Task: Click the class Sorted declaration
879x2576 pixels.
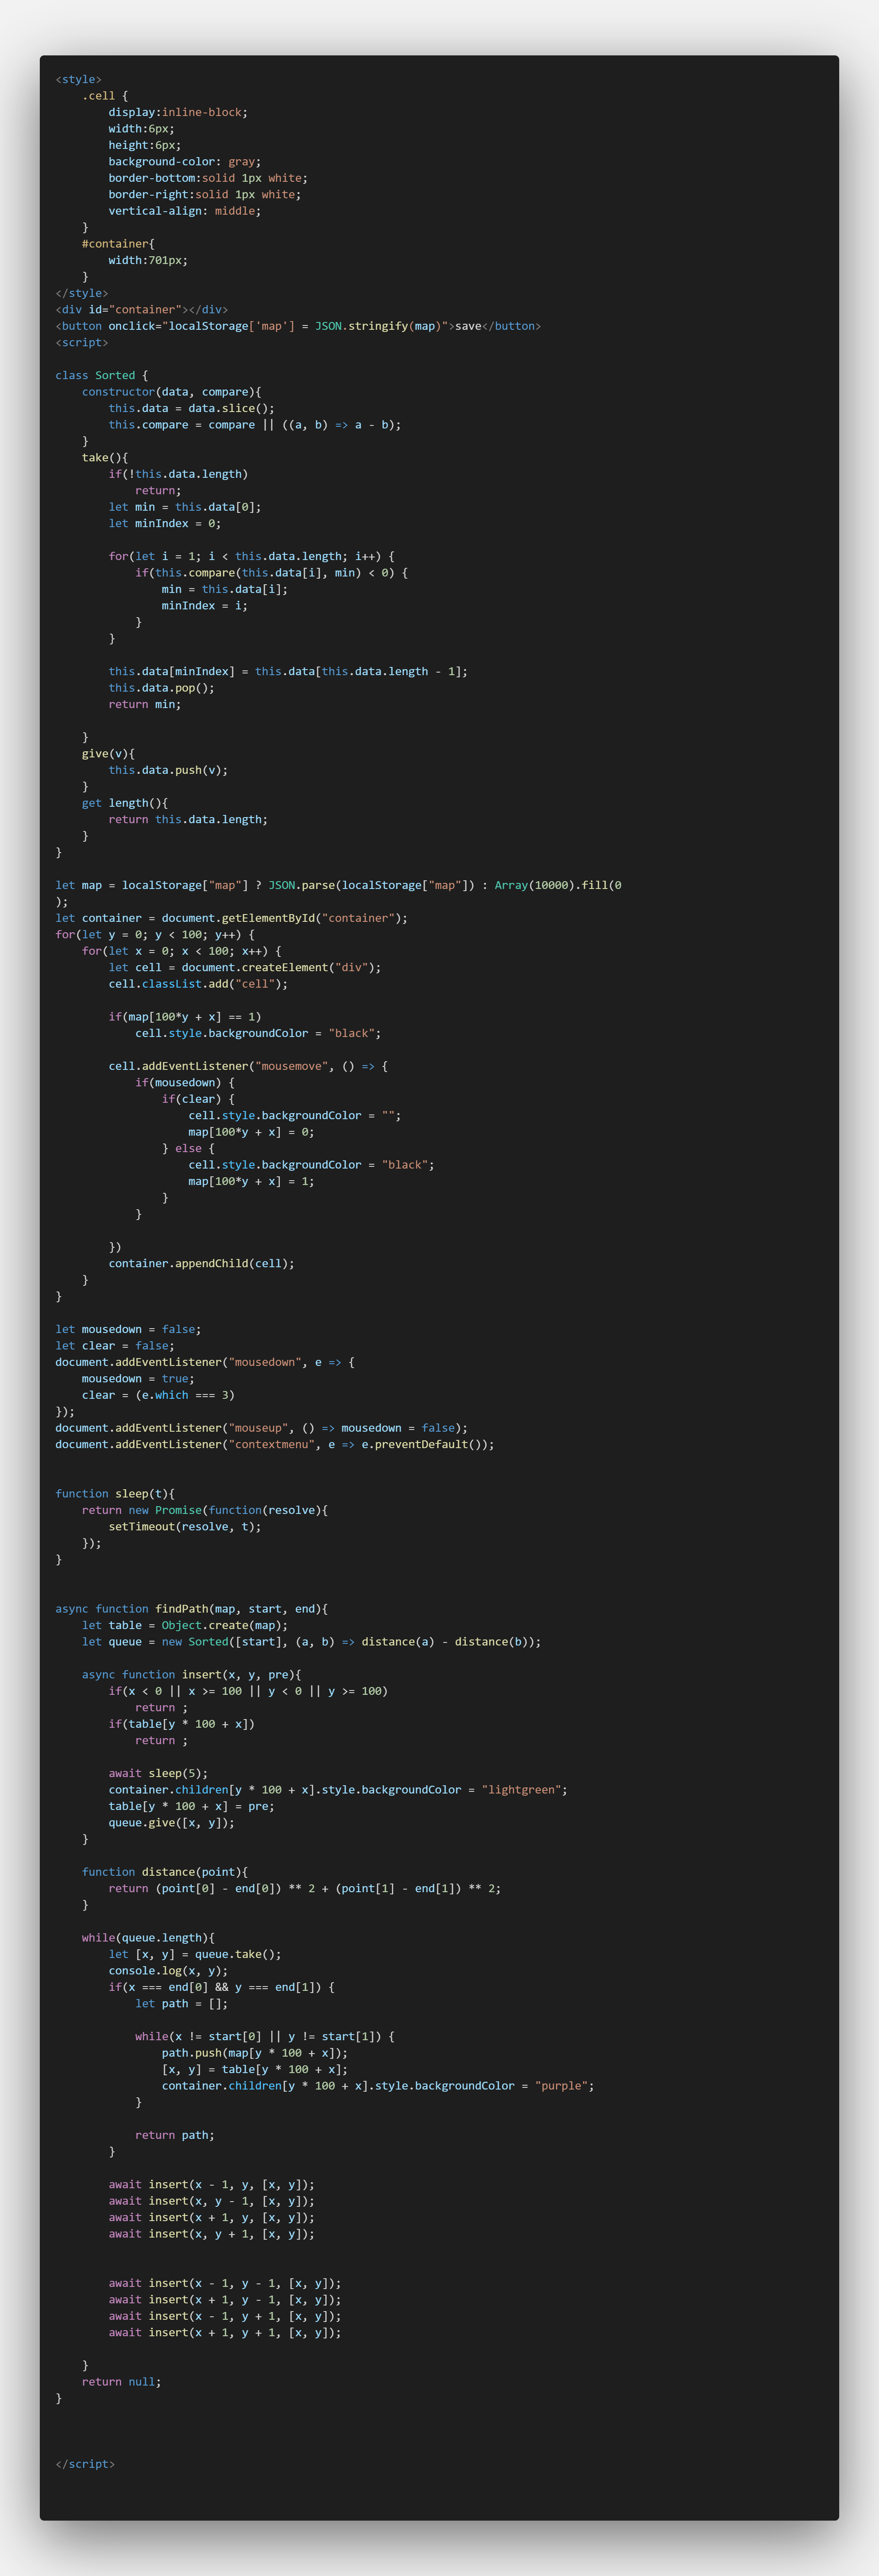Action: [95, 375]
